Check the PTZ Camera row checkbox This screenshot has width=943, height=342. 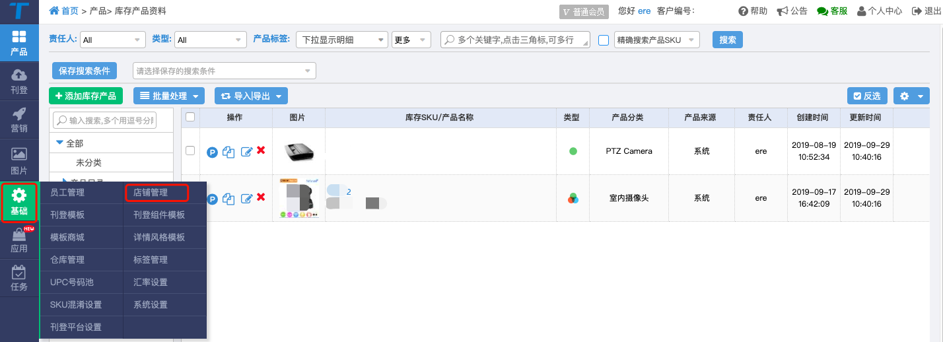tap(190, 151)
